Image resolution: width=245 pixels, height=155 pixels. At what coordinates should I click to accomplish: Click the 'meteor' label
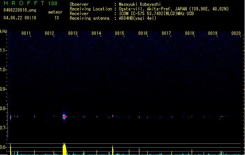55,12
